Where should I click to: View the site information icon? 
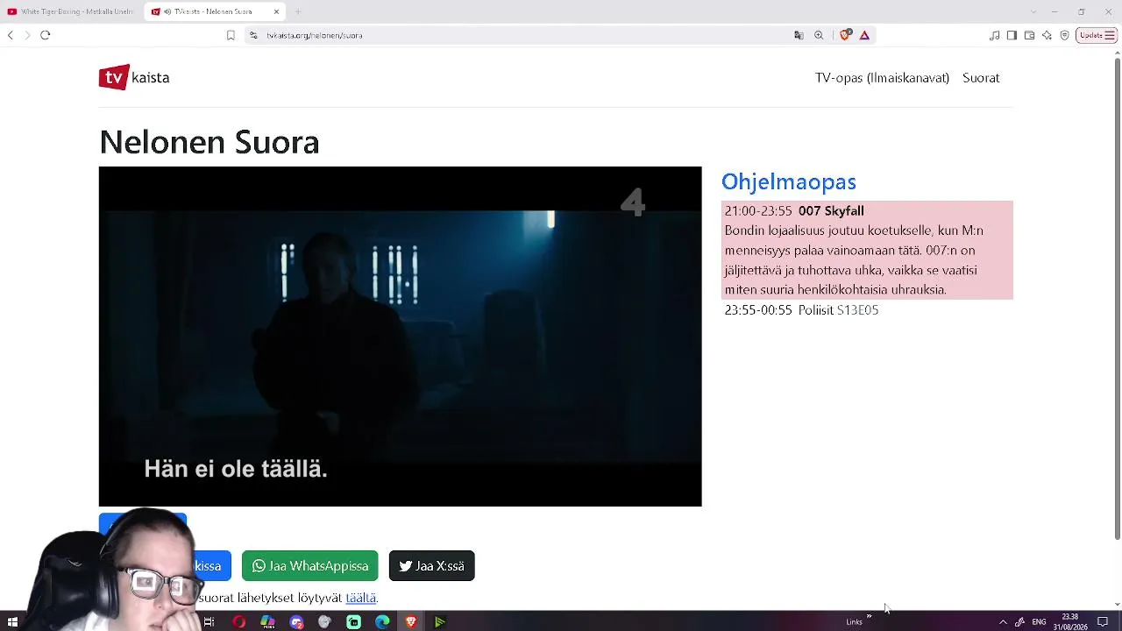pyautogui.click(x=253, y=35)
